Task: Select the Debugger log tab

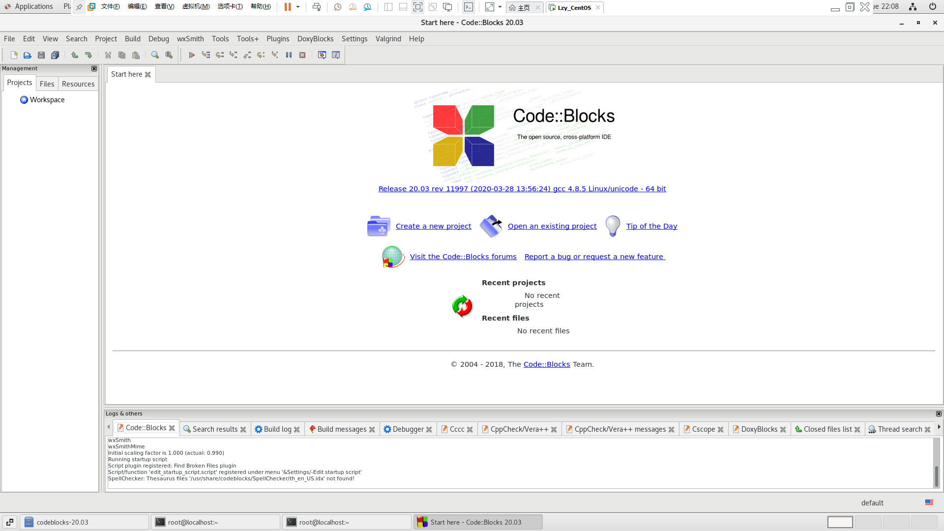Action: click(408, 429)
